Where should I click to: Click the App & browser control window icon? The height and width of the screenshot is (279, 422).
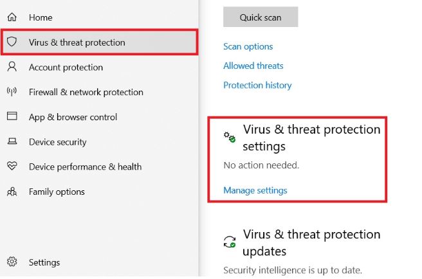pos(12,117)
